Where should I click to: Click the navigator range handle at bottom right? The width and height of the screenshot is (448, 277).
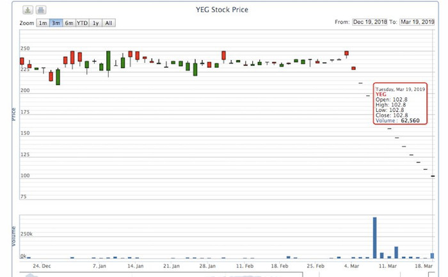point(432,274)
